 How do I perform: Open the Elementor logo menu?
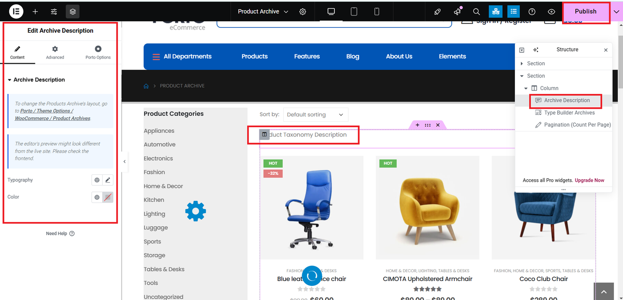16,11
